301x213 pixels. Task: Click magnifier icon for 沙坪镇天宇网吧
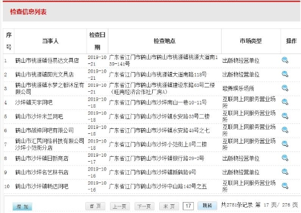coord(285,102)
